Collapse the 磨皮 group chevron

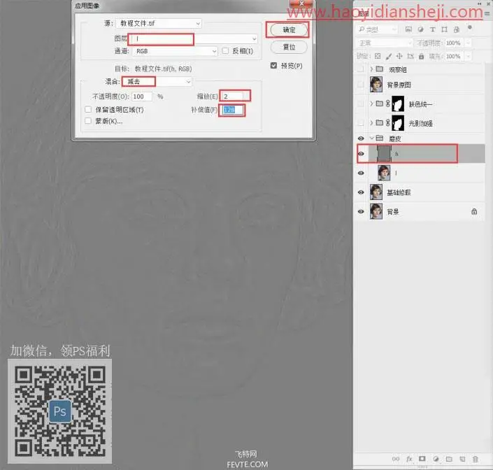[371, 138]
